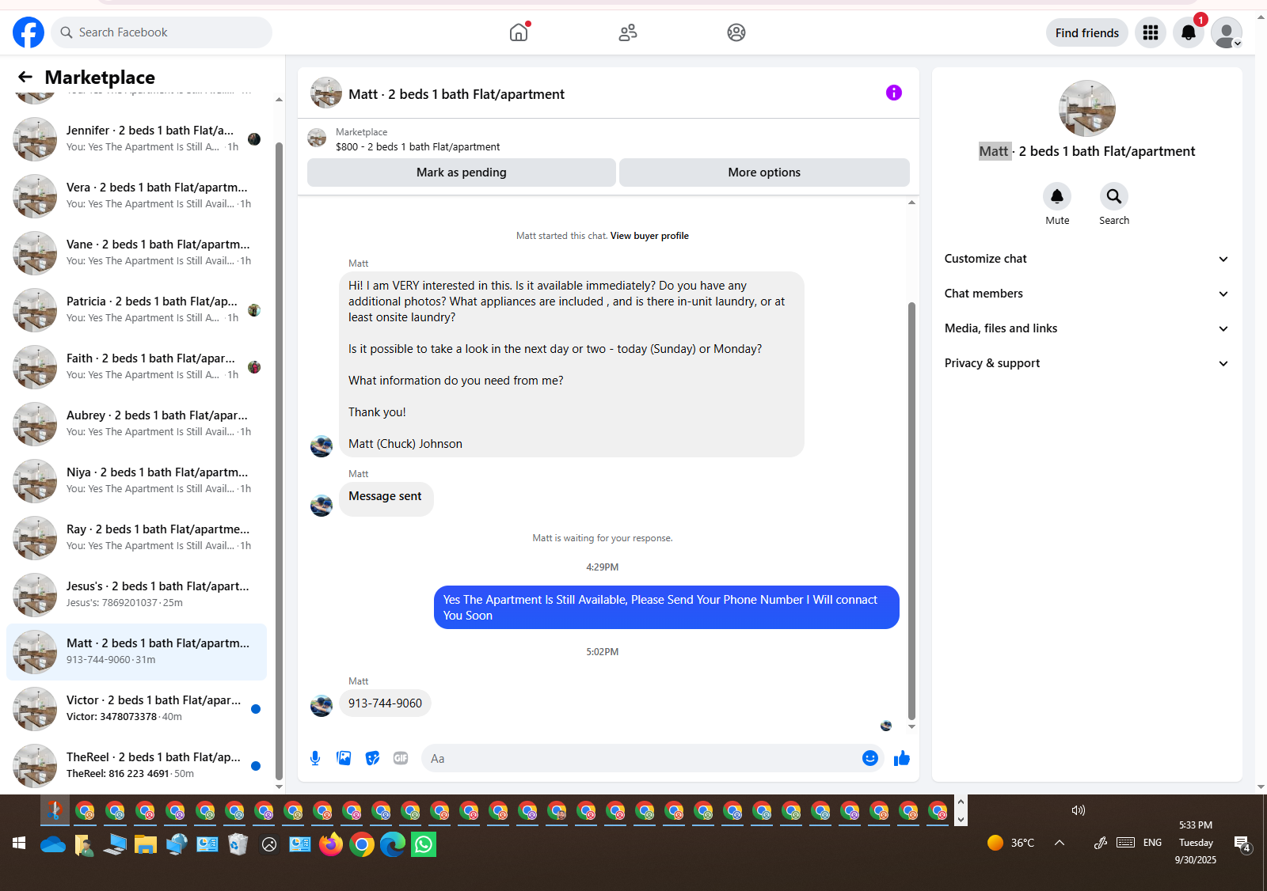Open the notifications bell
This screenshot has width=1267, height=891.
click(1189, 32)
